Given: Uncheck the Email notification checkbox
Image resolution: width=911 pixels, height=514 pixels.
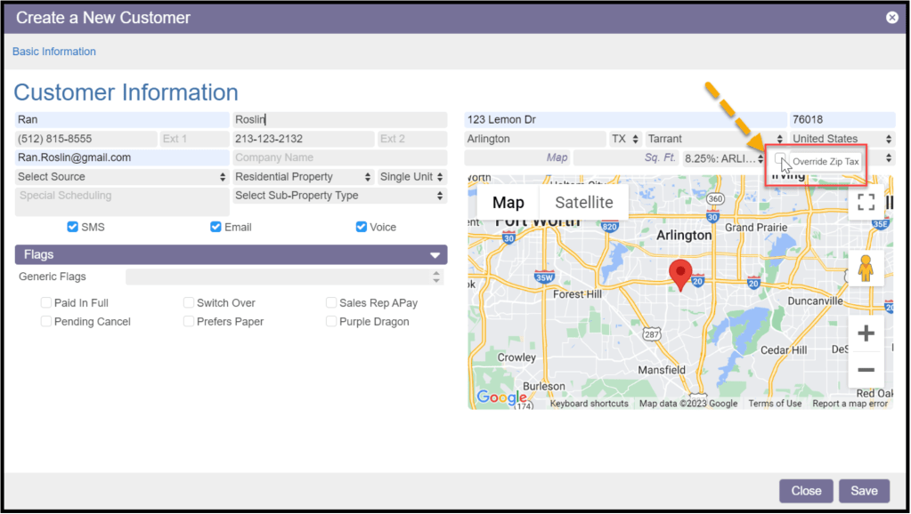Looking at the screenshot, I should click(x=216, y=227).
